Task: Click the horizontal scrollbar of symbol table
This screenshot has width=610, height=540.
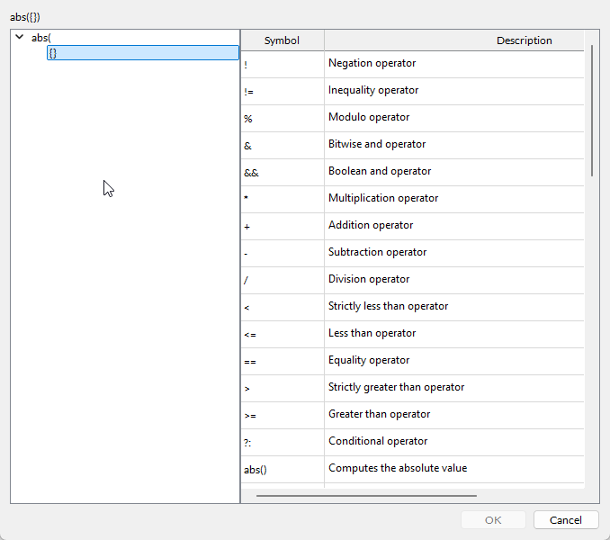Action: click(x=366, y=495)
